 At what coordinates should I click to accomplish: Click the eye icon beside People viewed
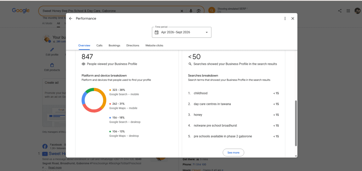[x=83, y=64]
